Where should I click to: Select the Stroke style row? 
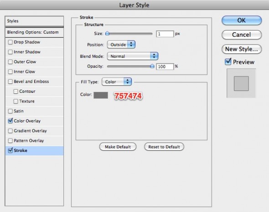34,151
